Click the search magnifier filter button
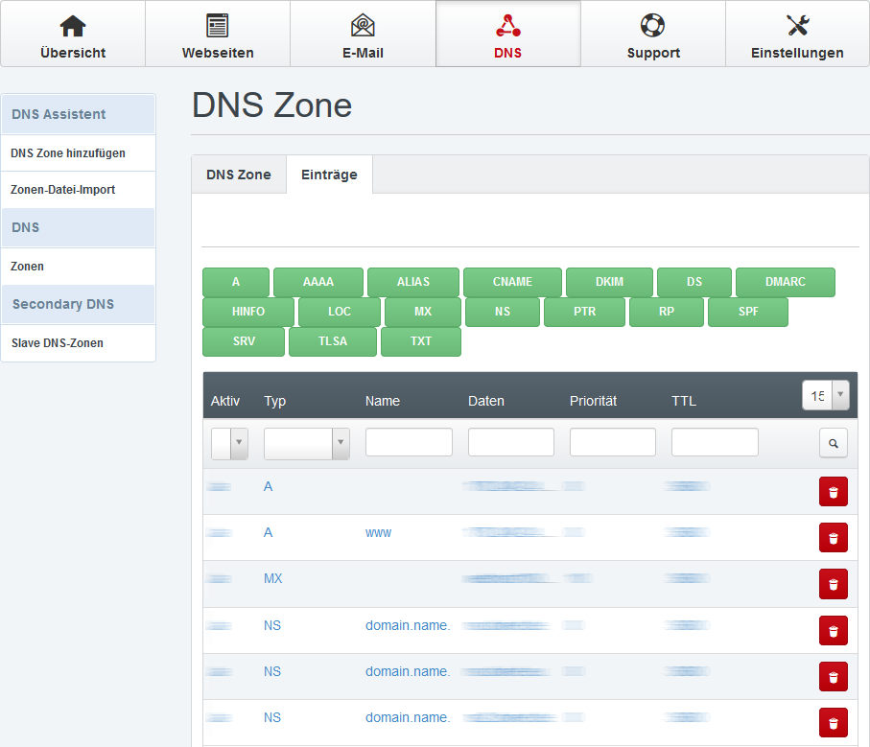The image size is (870, 747). coord(833,443)
